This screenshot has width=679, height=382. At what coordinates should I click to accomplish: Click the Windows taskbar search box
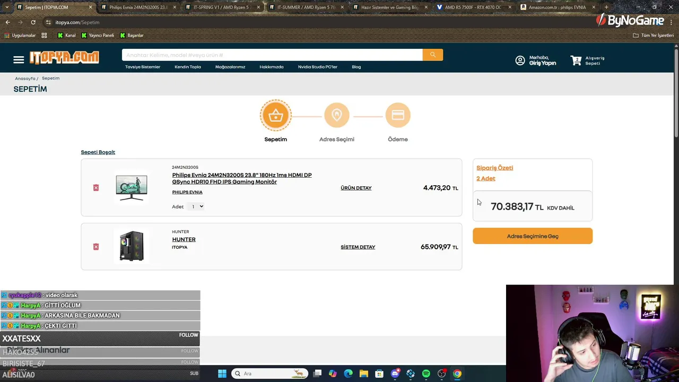point(271,374)
